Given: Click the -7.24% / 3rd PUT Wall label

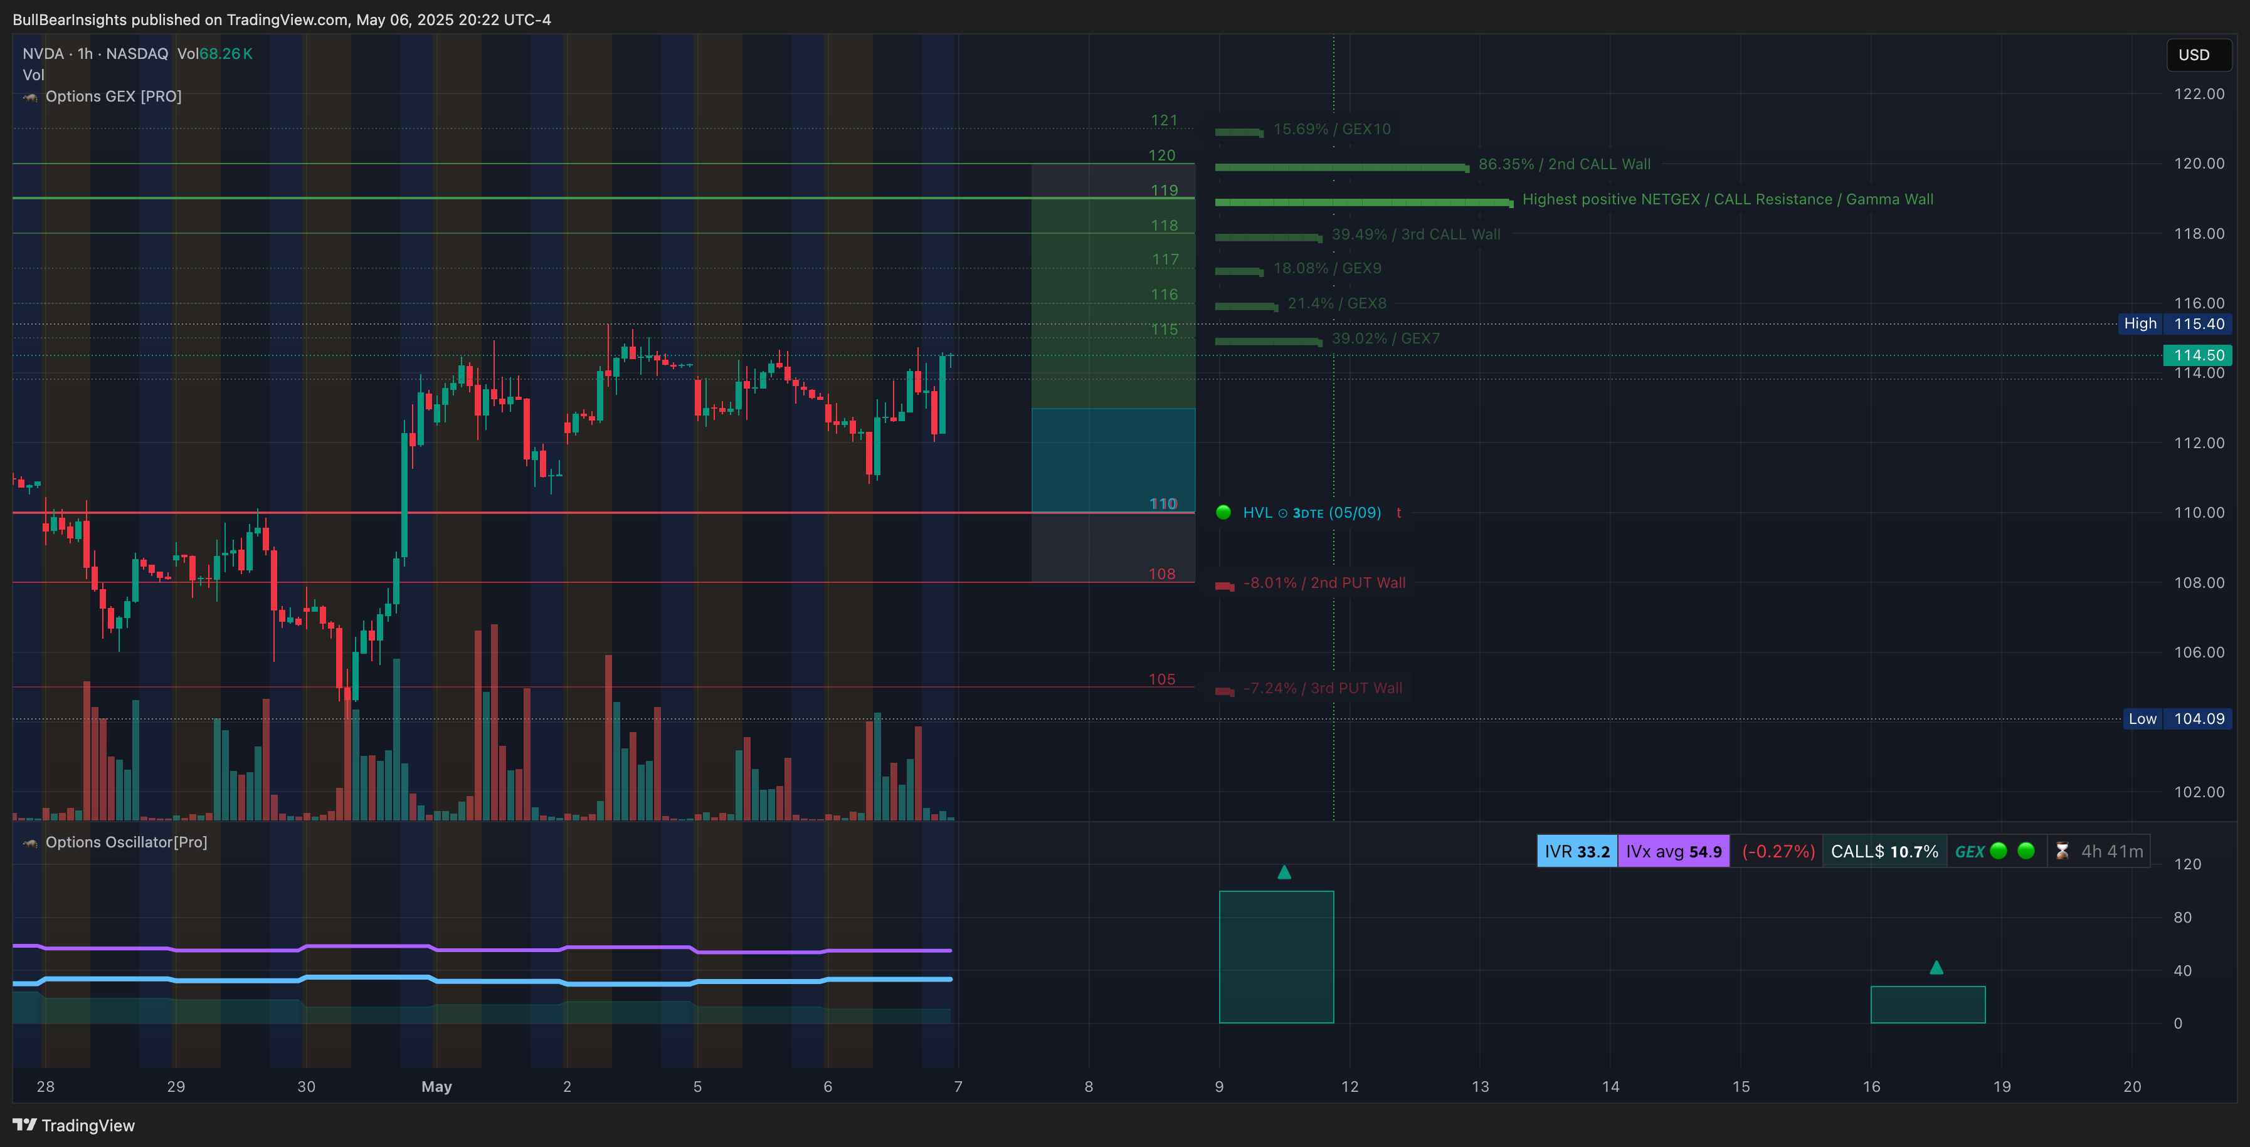Looking at the screenshot, I should pyautogui.click(x=1323, y=688).
